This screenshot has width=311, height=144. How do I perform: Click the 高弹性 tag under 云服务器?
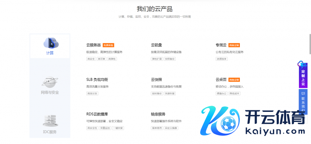coord(112,59)
